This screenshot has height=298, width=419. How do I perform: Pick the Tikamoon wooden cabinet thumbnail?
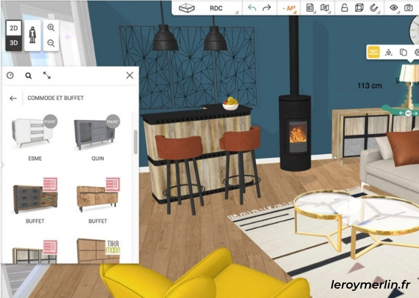(x=98, y=251)
